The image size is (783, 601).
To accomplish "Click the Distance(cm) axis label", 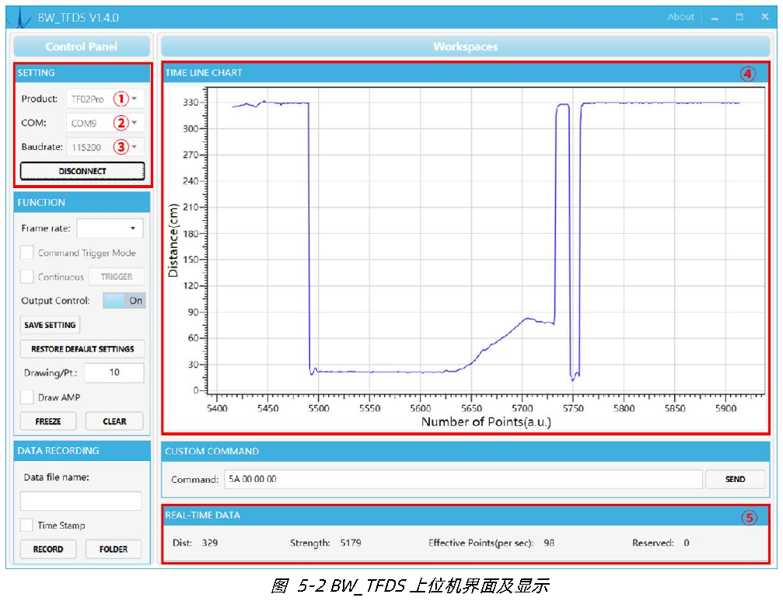I will coord(173,240).
